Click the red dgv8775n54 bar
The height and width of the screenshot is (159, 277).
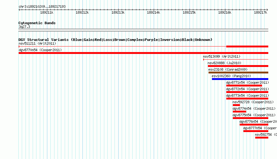pos(251,118)
